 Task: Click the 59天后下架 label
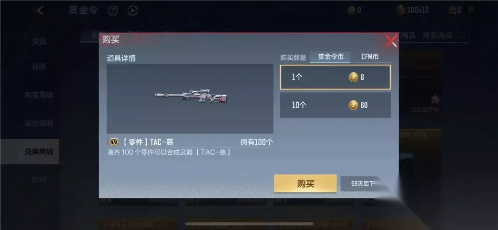pos(363,183)
